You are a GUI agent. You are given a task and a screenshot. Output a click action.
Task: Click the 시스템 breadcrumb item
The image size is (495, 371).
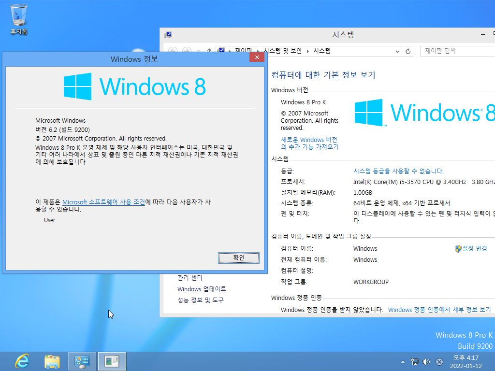321,51
